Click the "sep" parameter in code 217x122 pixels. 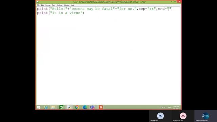142,9
